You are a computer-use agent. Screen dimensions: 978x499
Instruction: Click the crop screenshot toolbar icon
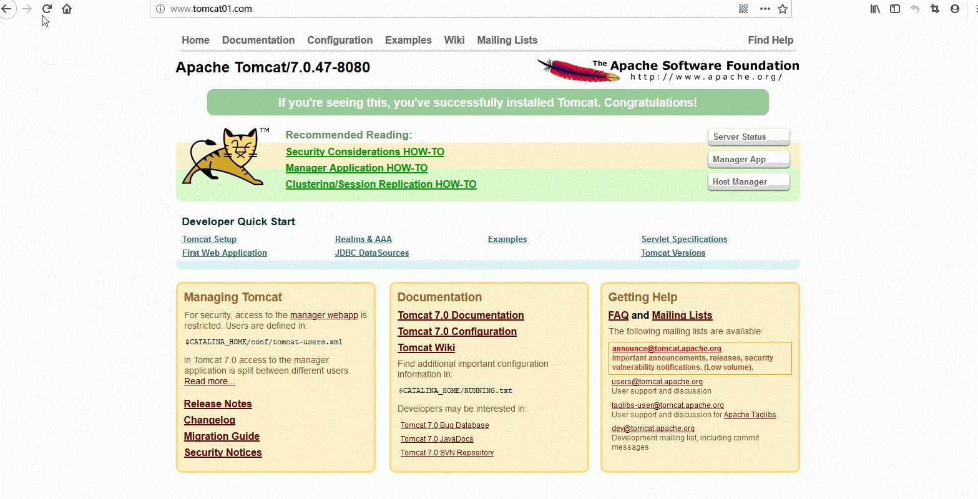[935, 9]
